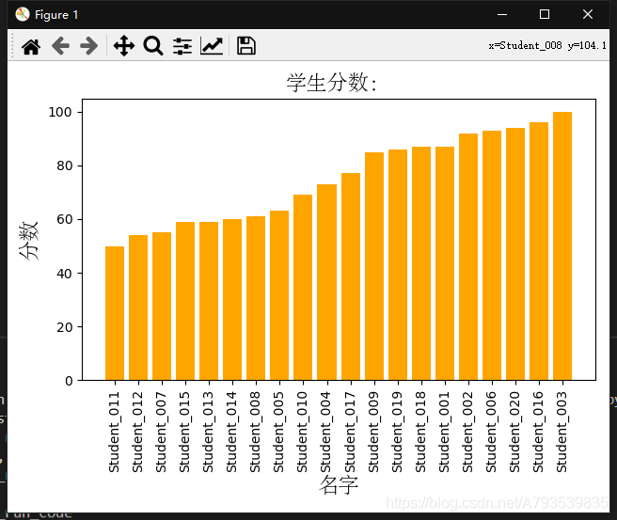
Task: Click the Student_006 tick label
Action: (491, 432)
